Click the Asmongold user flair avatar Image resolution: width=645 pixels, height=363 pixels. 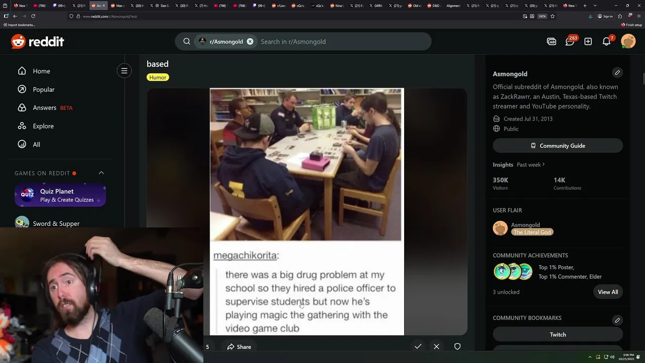coord(500,228)
